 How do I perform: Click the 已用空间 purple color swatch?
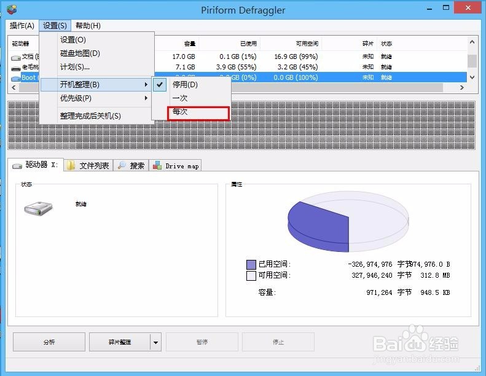click(251, 264)
